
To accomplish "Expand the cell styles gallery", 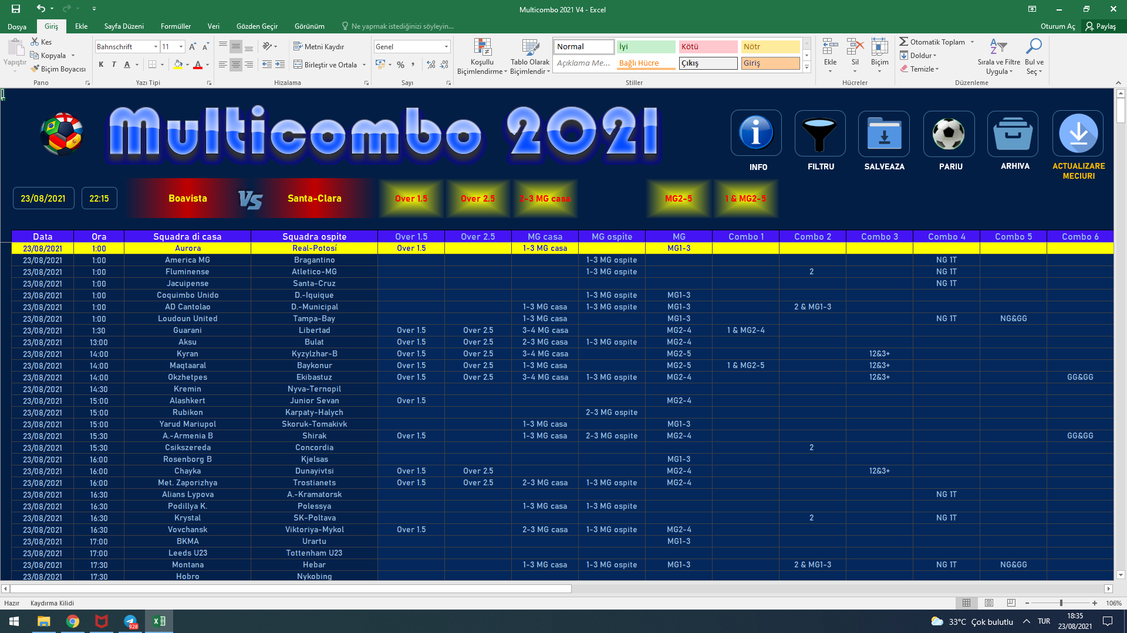I will [x=807, y=67].
